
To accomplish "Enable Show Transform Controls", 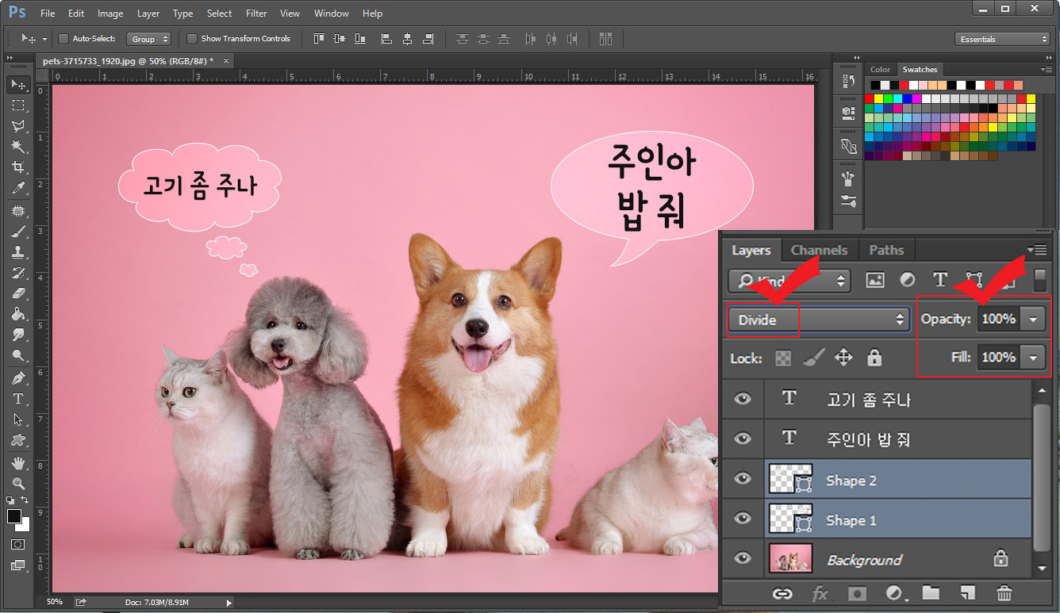I will (191, 38).
